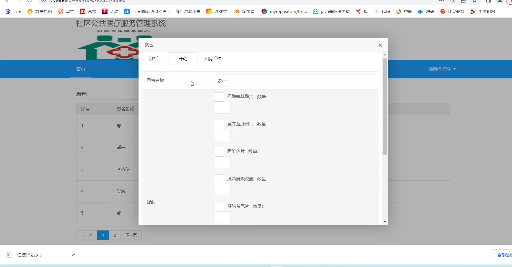Expand the 韩梅梅 医生 user dropdown
512x267 pixels.
point(442,69)
